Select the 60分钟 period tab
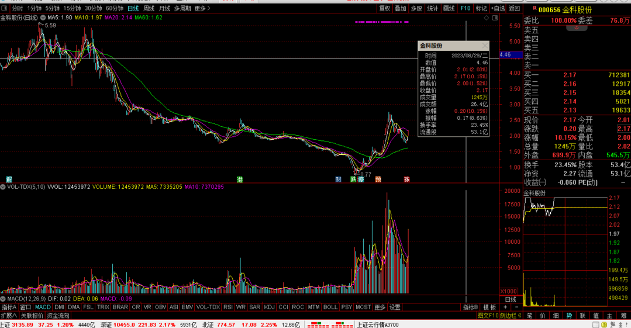This screenshot has height=328, width=631. click(x=114, y=8)
